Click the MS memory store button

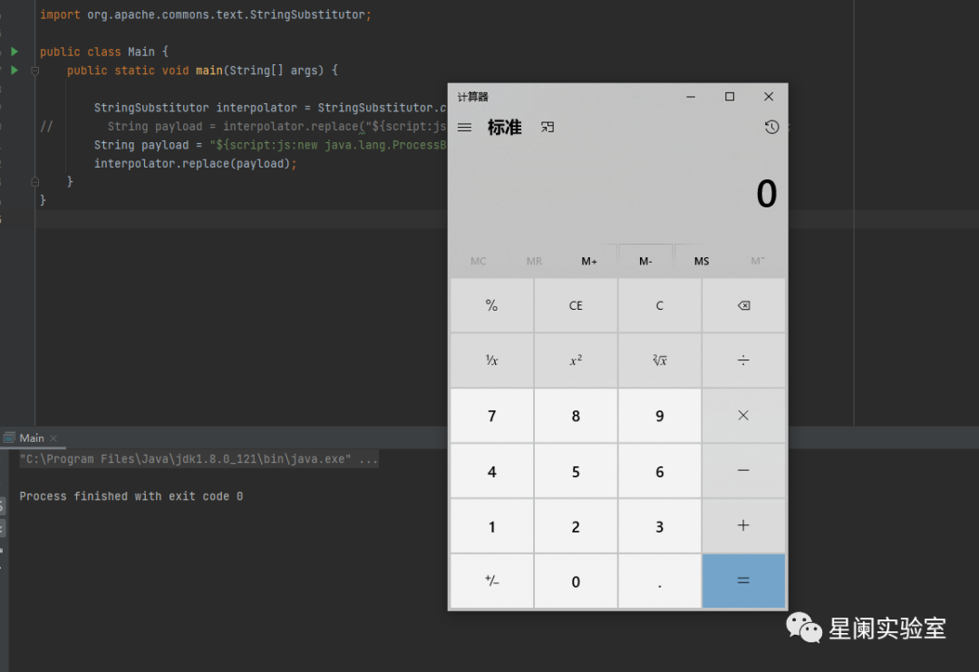[701, 261]
